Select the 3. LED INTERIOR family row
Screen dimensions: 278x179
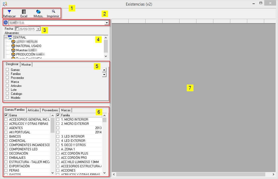coord(73,137)
